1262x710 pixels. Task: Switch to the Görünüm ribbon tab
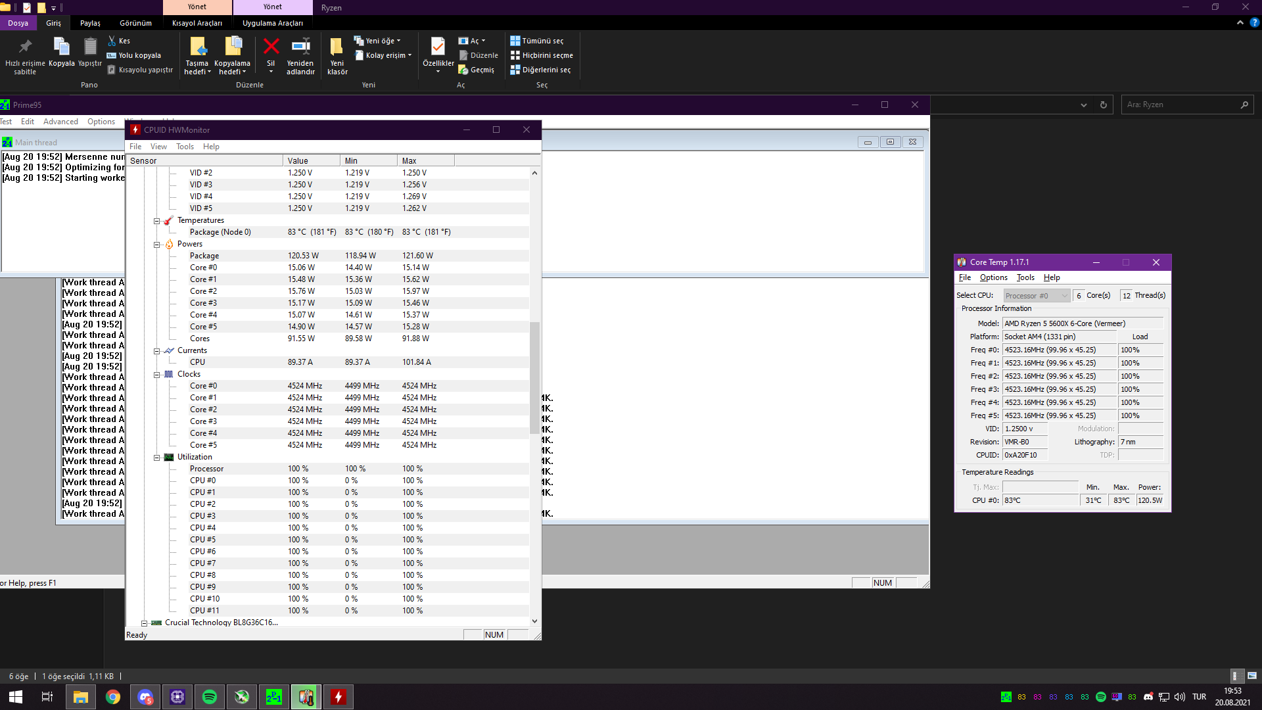click(135, 23)
